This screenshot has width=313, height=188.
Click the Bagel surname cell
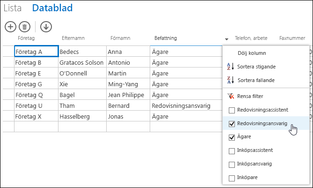(82, 95)
